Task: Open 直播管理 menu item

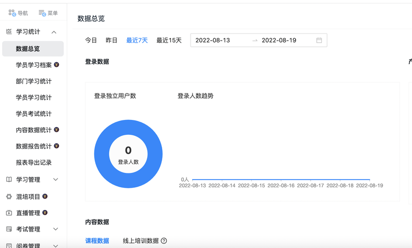Action: pos(28,213)
